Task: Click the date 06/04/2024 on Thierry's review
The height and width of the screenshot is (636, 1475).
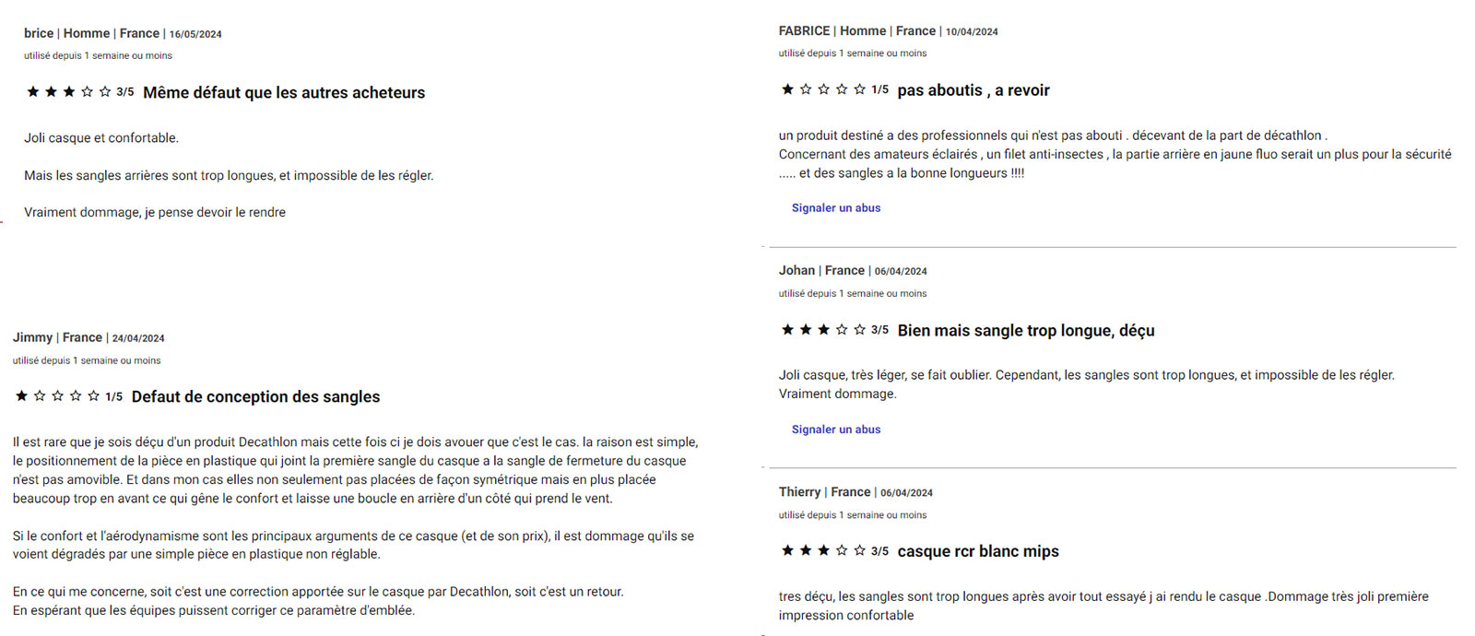Action: [906, 493]
